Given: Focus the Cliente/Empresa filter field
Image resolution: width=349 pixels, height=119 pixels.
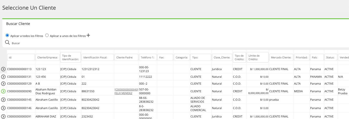Looking at the screenshot, I should pos(48,57).
